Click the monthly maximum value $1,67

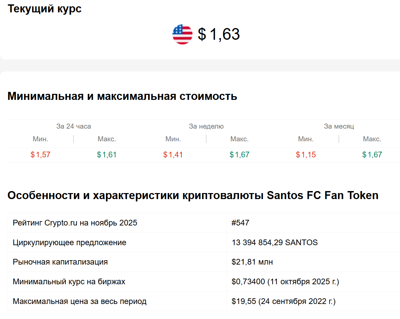click(x=372, y=155)
